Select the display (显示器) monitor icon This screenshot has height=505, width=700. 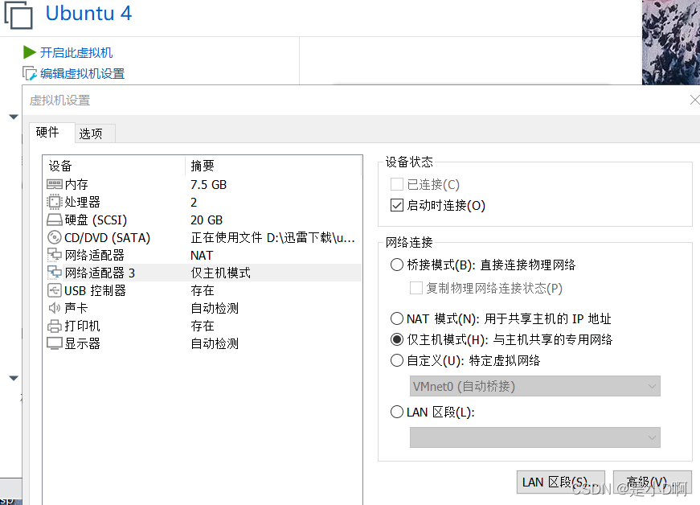(x=55, y=343)
